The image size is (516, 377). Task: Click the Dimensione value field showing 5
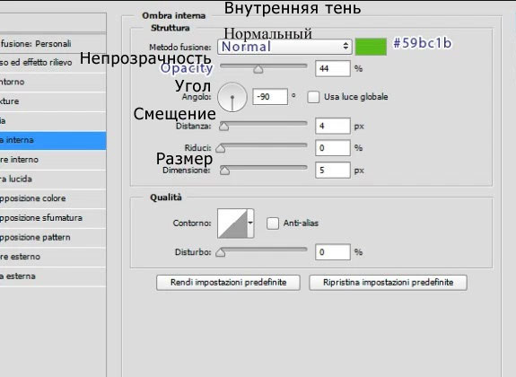click(x=333, y=171)
